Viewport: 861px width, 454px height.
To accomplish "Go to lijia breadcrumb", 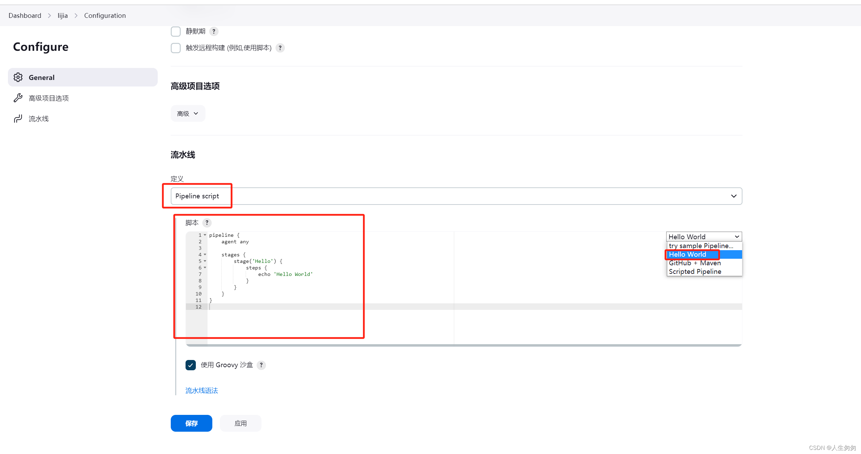I will 63,15.
